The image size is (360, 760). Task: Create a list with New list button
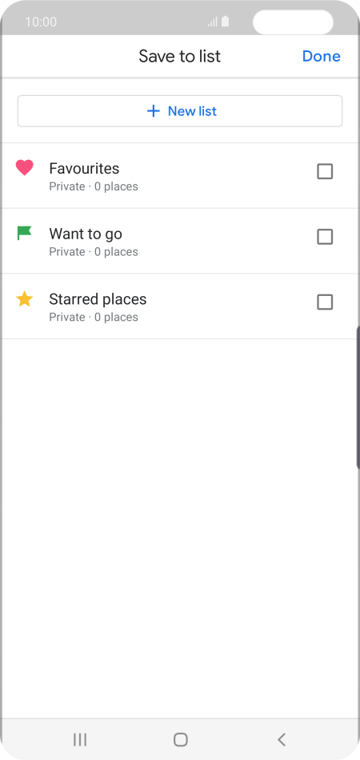[180, 111]
